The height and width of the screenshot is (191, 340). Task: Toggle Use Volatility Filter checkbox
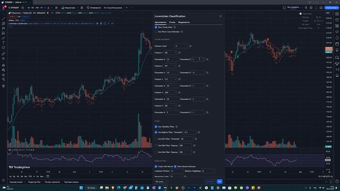coord(156,127)
